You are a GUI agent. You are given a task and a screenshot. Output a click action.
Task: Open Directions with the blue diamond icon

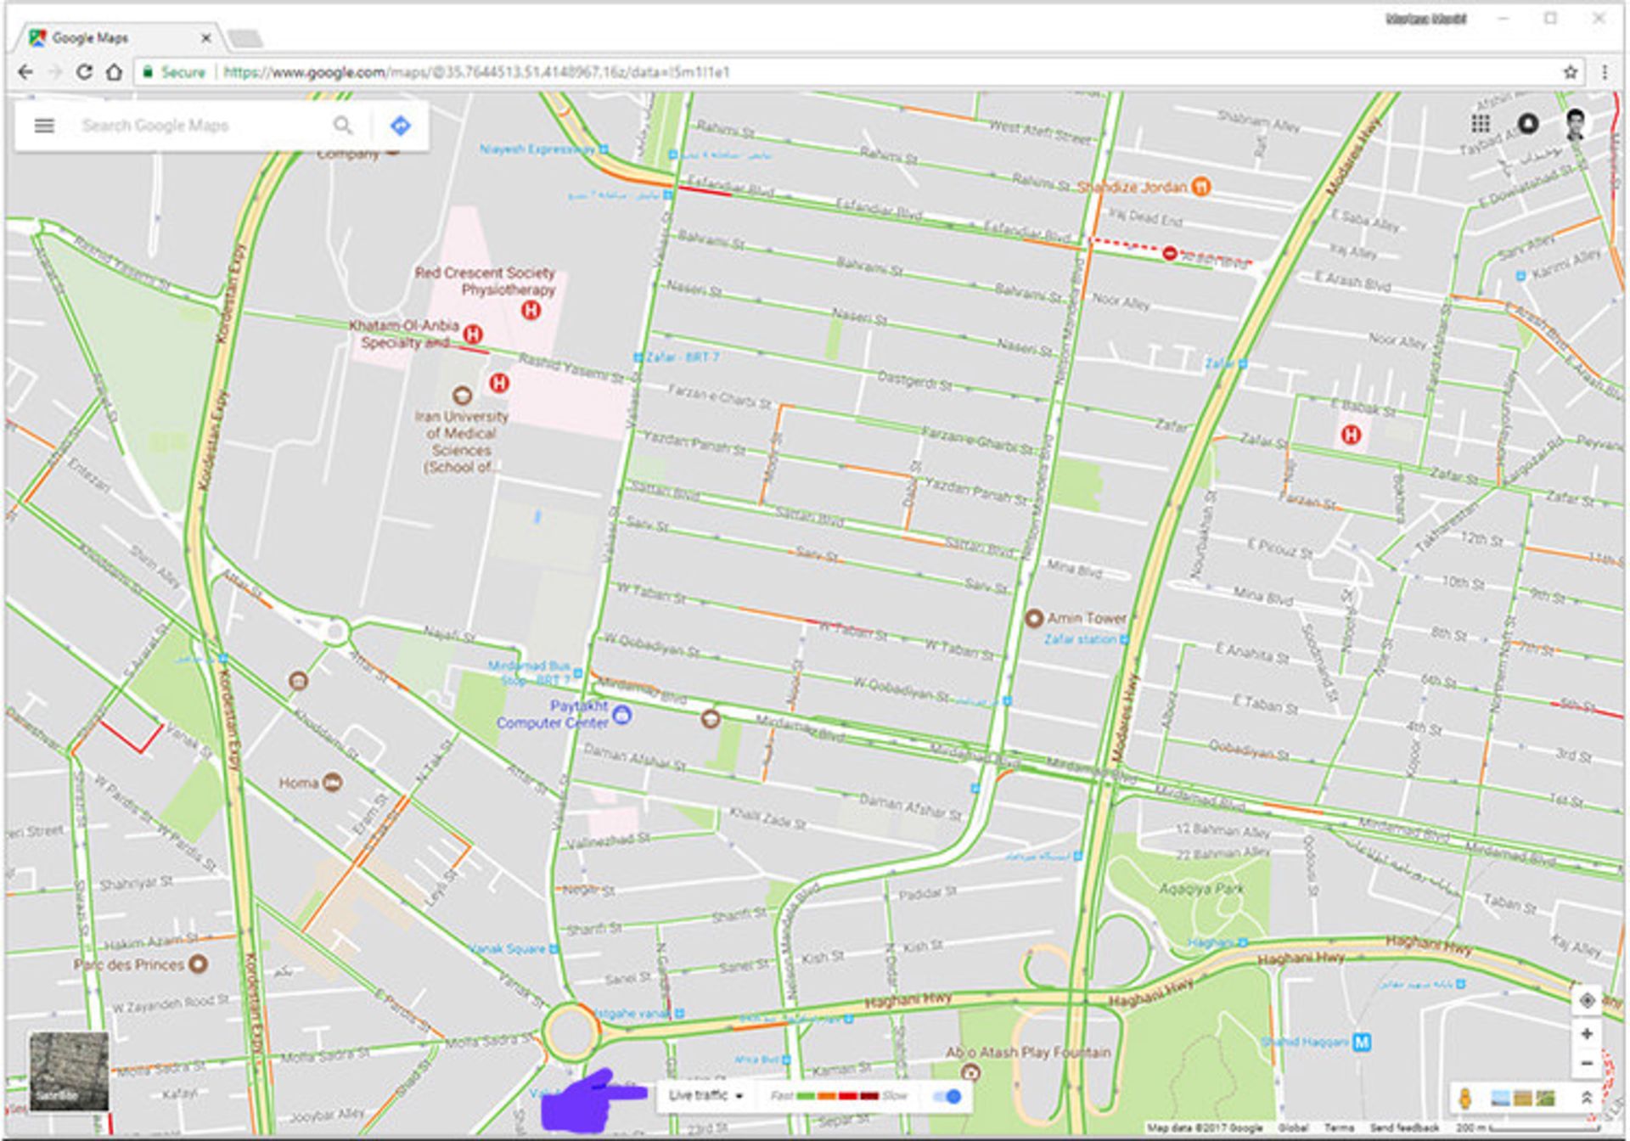[401, 126]
